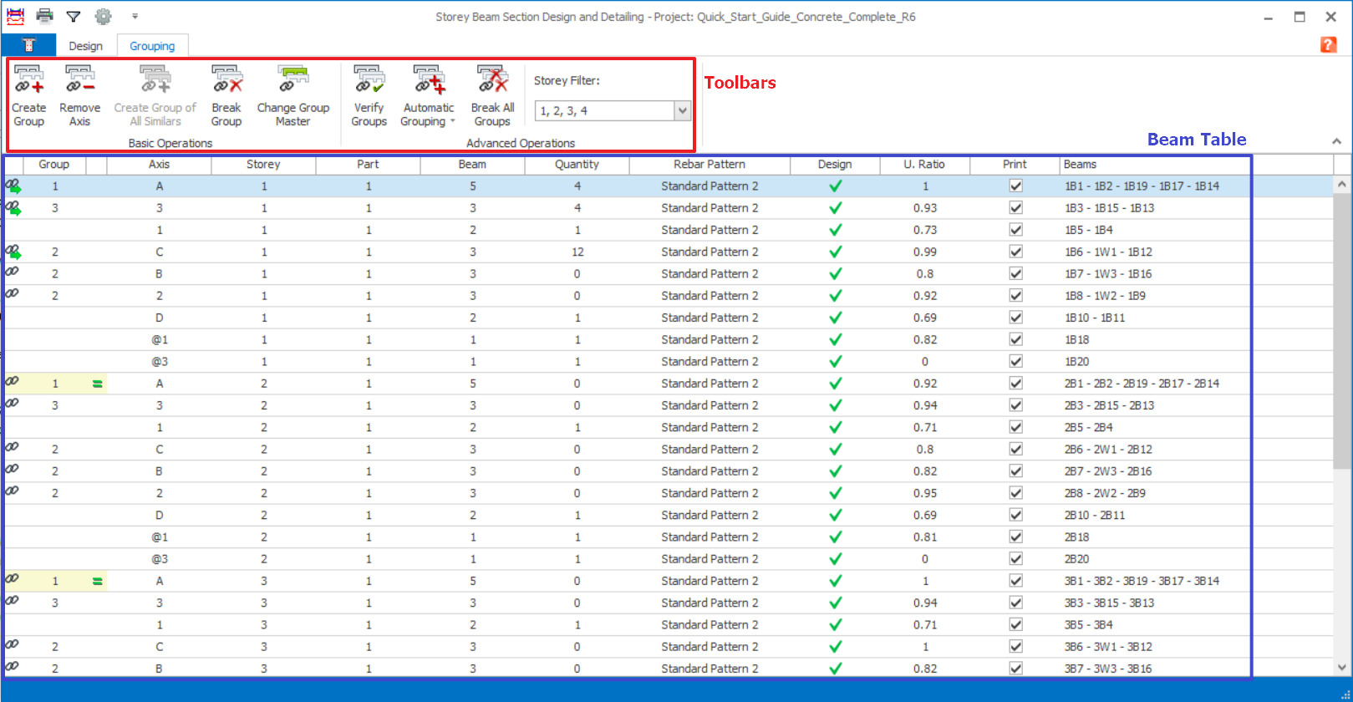The width and height of the screenshot is (1353, 702).
Task: Click the Rebar Pattern column header
Action: 710,165
